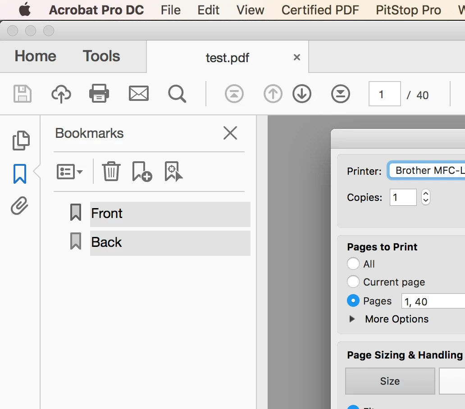This screenshot has height=409, width=465.
Task: Open the Printer selection dropdown
Action: pos(426,170)
